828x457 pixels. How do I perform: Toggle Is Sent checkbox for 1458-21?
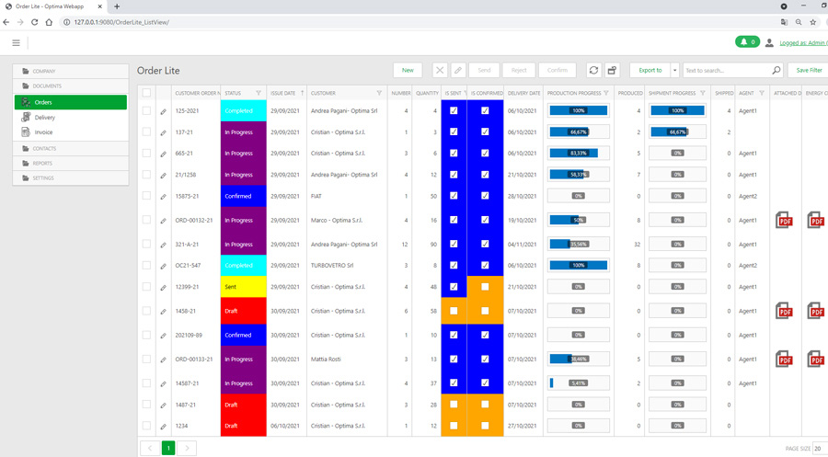click(x=454, y=311)
